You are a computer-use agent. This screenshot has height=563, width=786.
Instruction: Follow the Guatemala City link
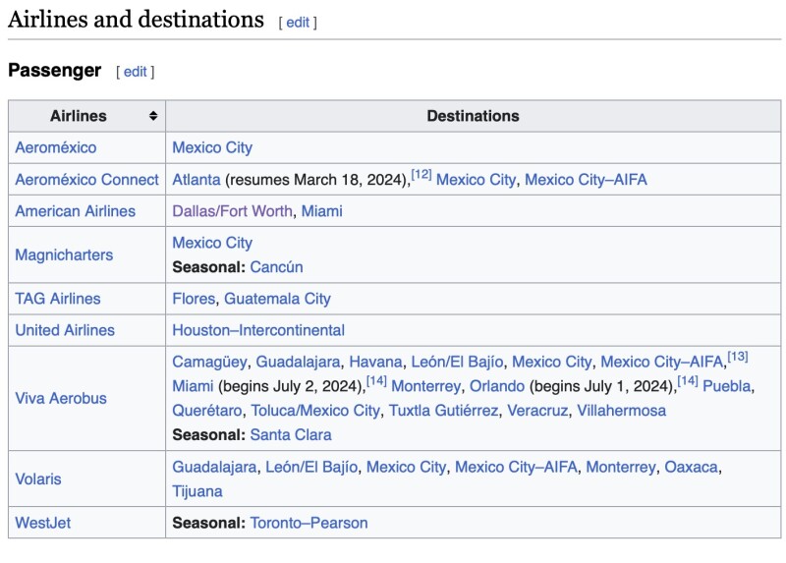pos(277,299)
